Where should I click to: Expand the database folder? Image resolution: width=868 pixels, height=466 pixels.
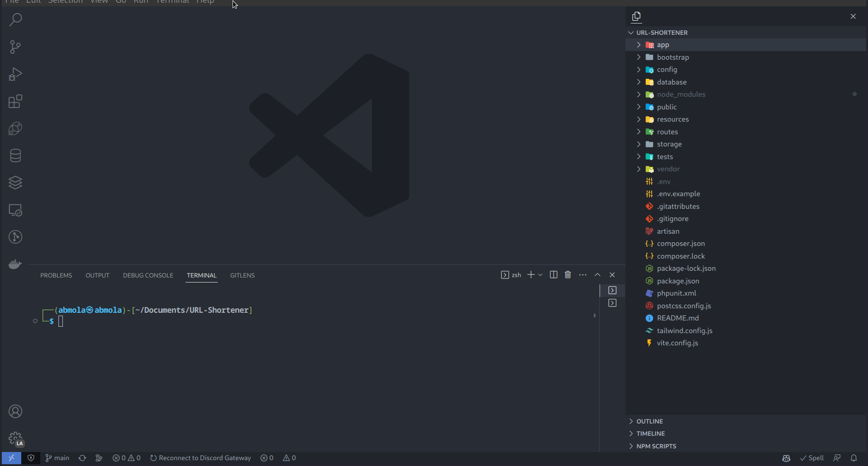(x=746, y=82)
